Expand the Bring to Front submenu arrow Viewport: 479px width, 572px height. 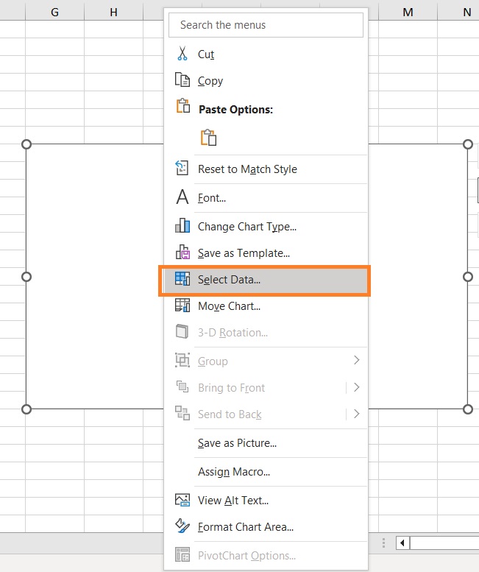(357, 387)
